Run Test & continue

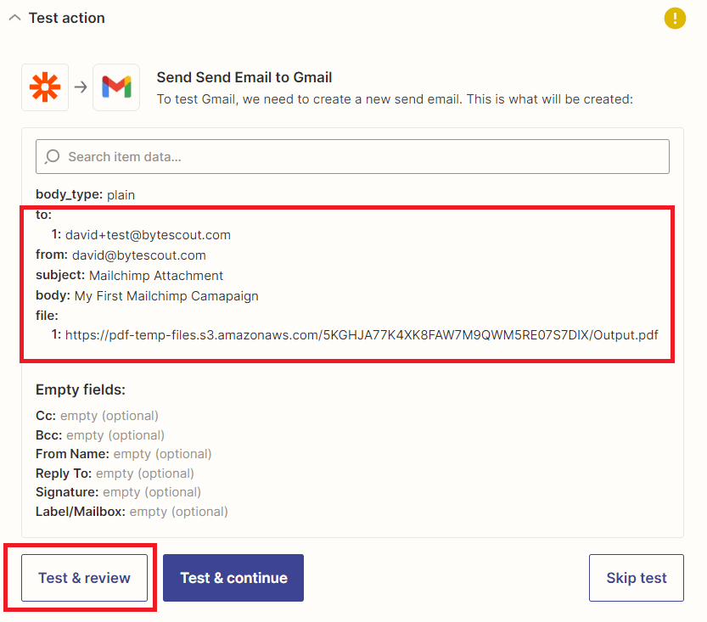click(233, 578)
